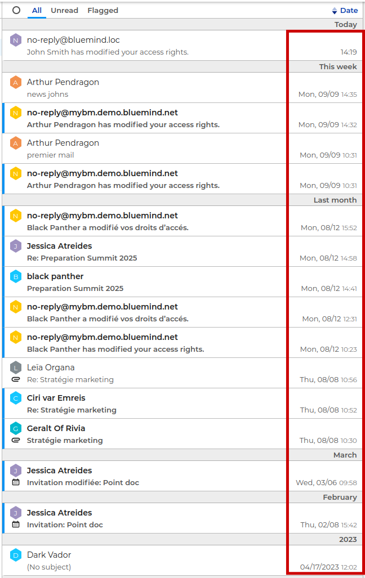Switch to the Unread filter tab
The image size is (365, 578).
pyautogui.click(x=64, y=10)
